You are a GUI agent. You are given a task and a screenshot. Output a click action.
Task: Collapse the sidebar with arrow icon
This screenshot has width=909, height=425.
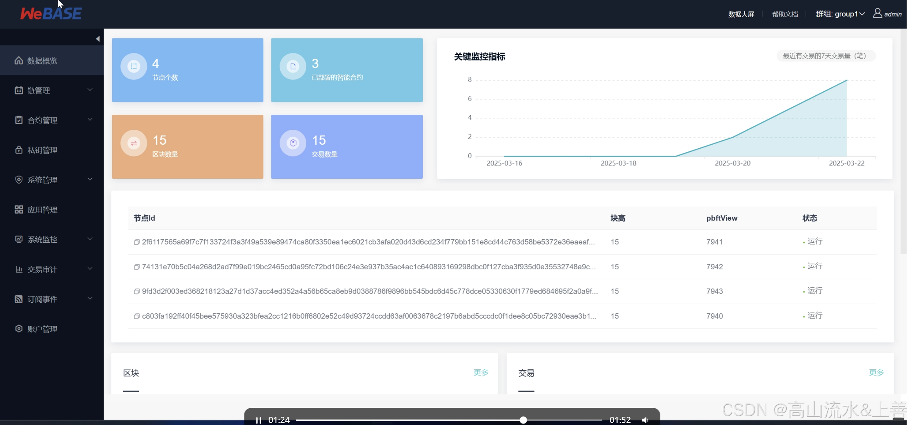[x=98, y=39]
